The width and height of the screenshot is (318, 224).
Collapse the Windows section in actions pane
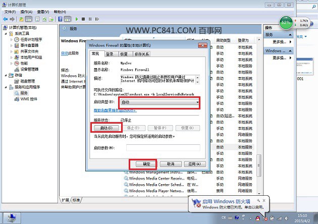(x=290, y=50)
